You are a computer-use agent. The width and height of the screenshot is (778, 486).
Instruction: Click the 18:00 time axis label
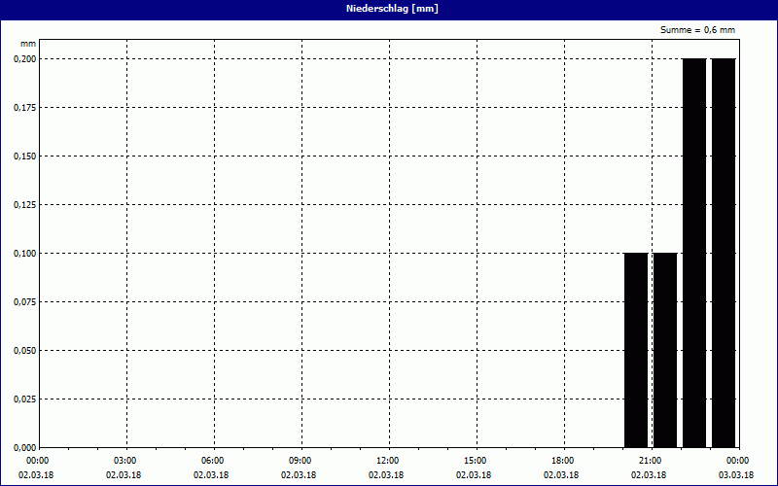click(x=562, y=460)
